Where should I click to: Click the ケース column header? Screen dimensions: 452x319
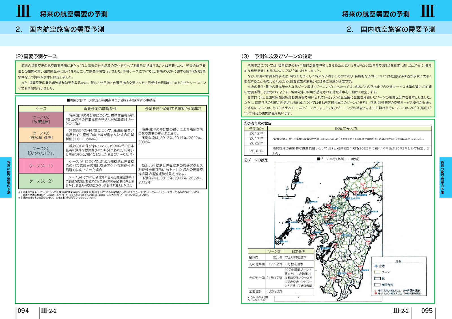click(x=41, y=109)
